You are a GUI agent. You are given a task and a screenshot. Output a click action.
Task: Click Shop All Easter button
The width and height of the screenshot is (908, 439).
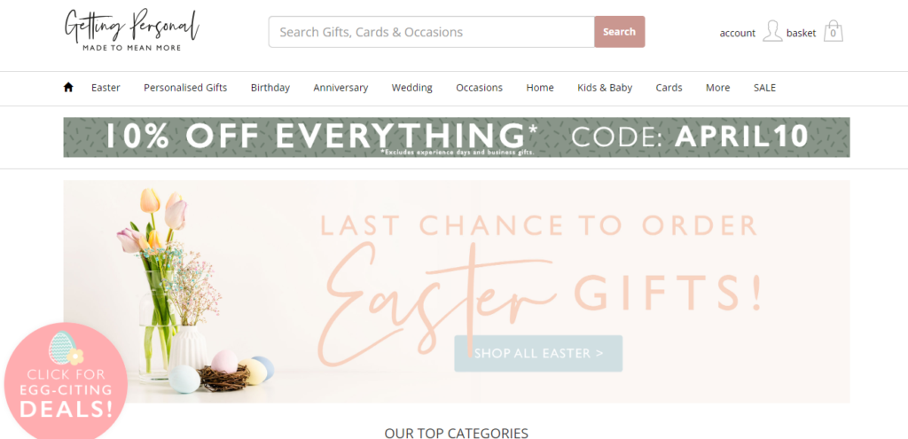coord(538,353)
